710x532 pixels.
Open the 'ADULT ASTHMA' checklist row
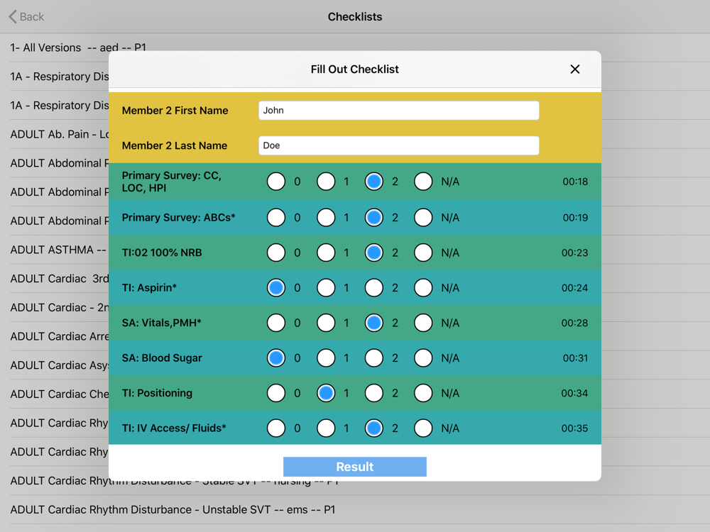(59, 250)
